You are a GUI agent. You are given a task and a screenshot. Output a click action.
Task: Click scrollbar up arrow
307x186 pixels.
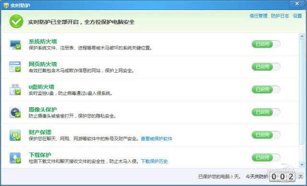pyautogui.click(x=302, y=36)
